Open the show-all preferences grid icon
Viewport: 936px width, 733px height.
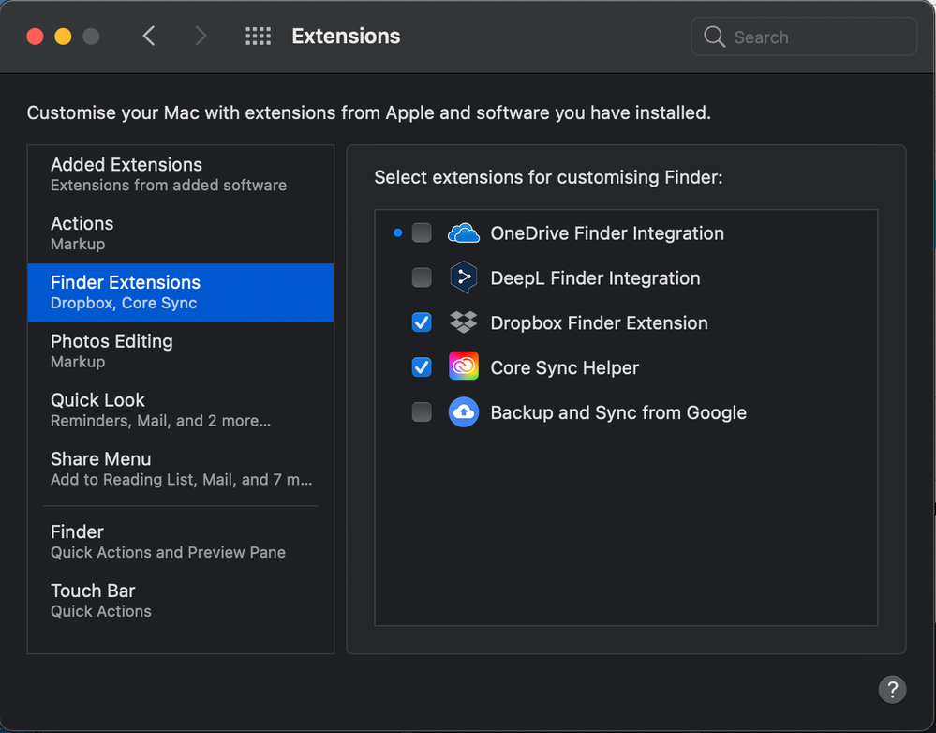pos(258,37)
